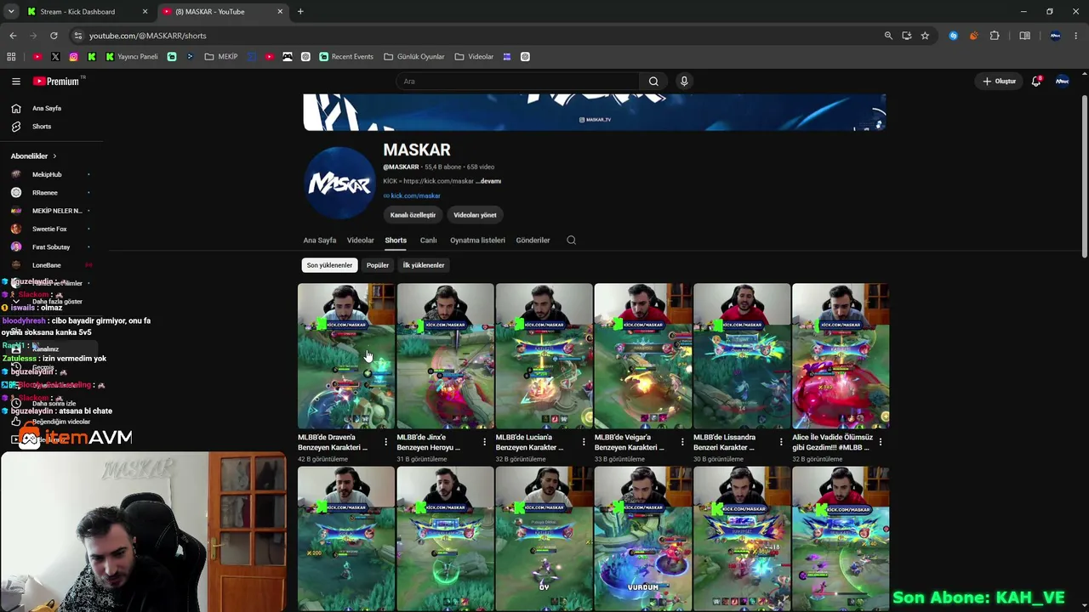Select the Popüler filter chip

[x=378, y=265]
